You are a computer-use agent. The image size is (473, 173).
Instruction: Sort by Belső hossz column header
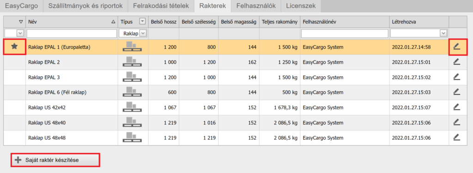[x=164, y=22]
